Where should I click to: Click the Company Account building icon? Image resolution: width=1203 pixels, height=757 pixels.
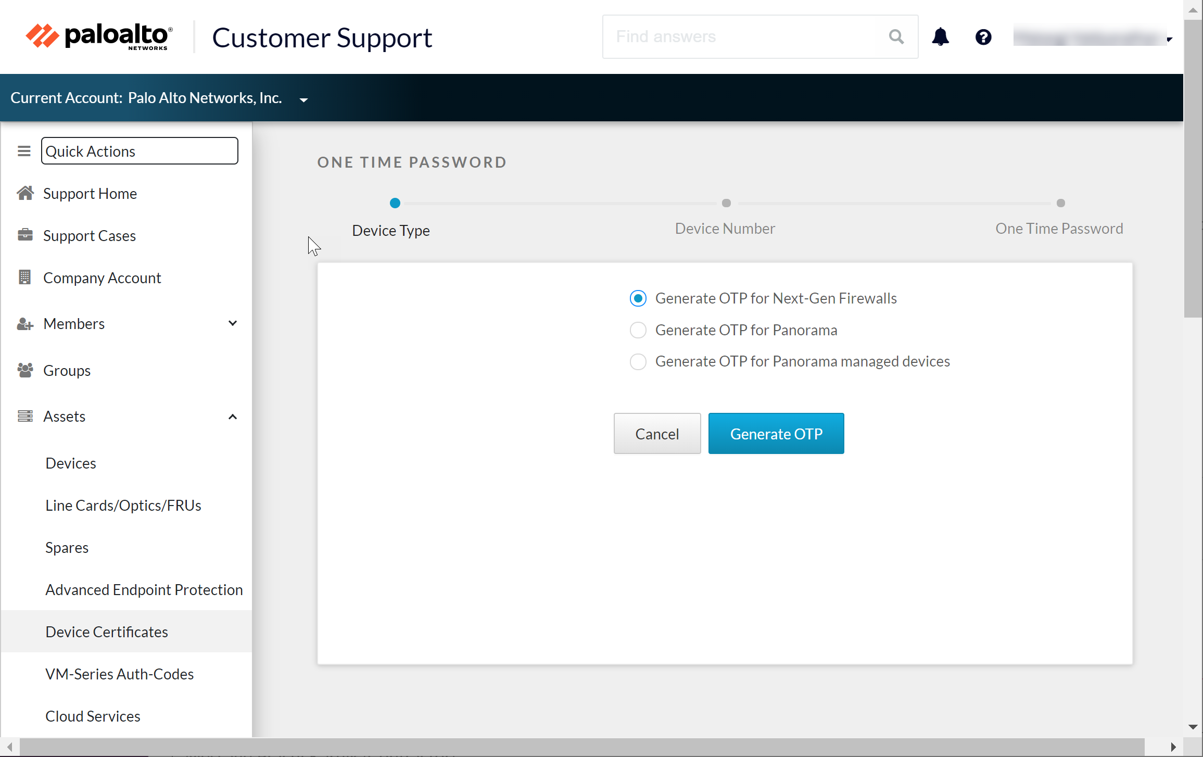click(x=24, y=277)
